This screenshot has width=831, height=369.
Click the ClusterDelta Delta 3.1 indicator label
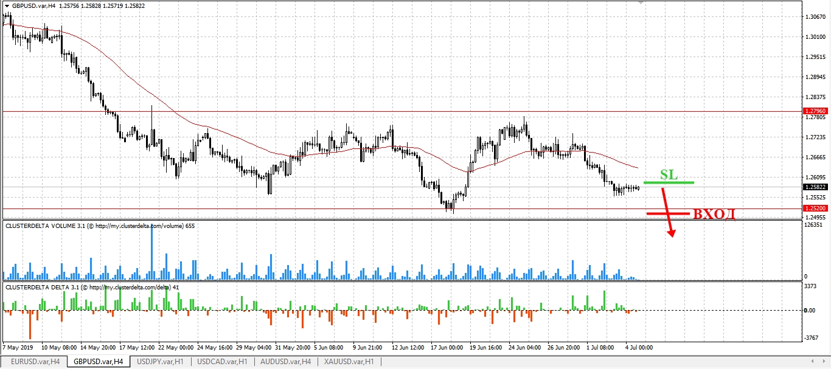click(88, 287)
